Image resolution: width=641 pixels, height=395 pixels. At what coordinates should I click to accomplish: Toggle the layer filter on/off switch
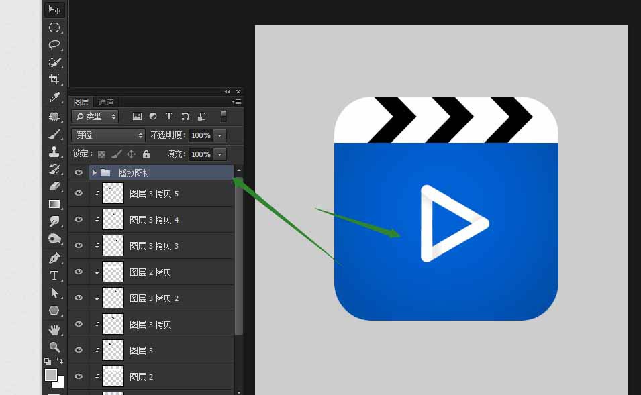pos(224,117)
